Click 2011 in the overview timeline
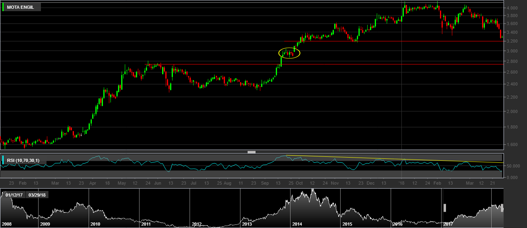The image size is (527, 228). coord(146,224)
